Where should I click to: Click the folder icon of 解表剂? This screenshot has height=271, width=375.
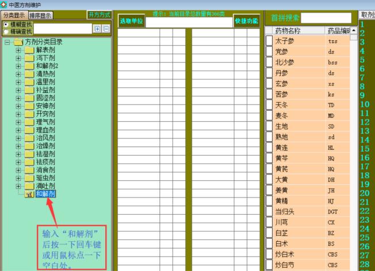point(29,51)
